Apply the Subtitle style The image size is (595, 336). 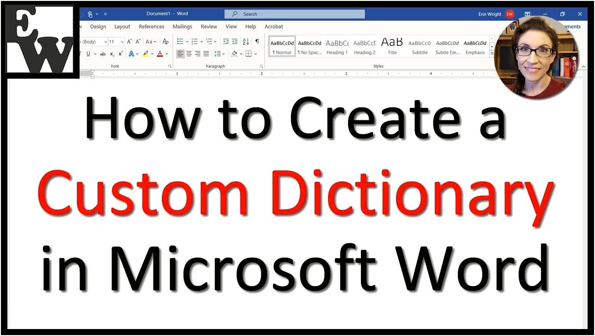point(420,47)
